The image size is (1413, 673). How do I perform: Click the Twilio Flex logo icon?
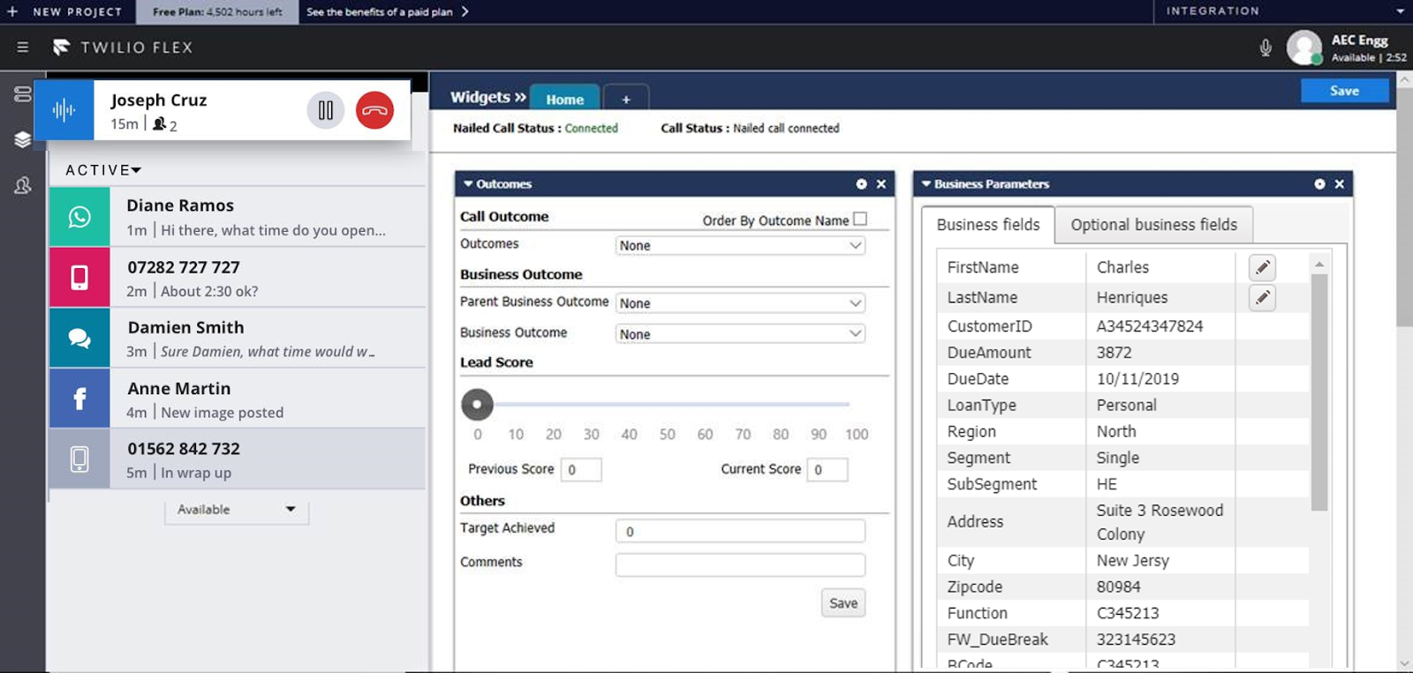click(61, 47)
